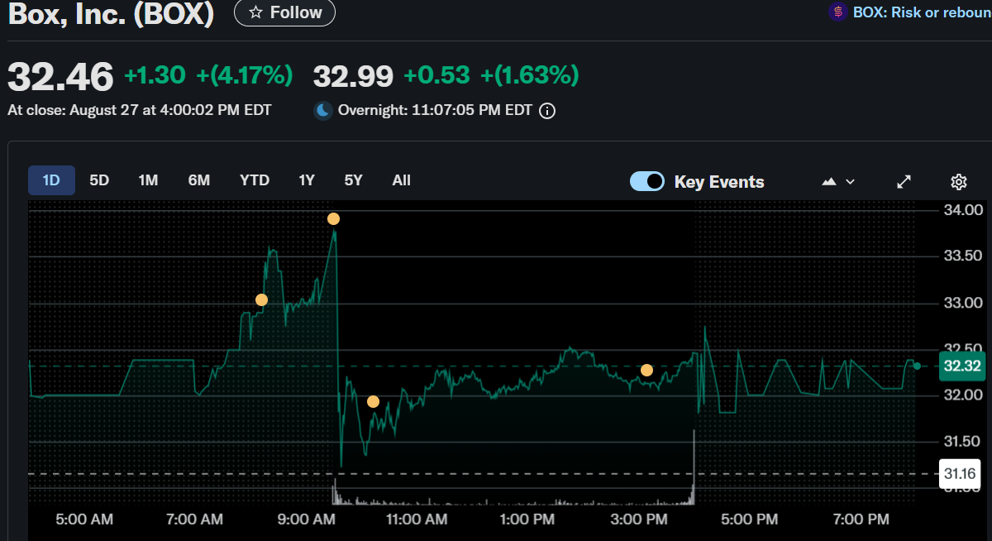Click the key event marker near 33.00 at 8 AM

click(x=261, y=299)
